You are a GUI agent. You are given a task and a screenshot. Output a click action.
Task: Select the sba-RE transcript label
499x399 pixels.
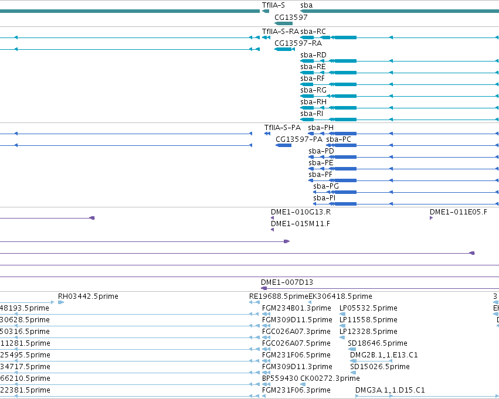click(313, 67)
